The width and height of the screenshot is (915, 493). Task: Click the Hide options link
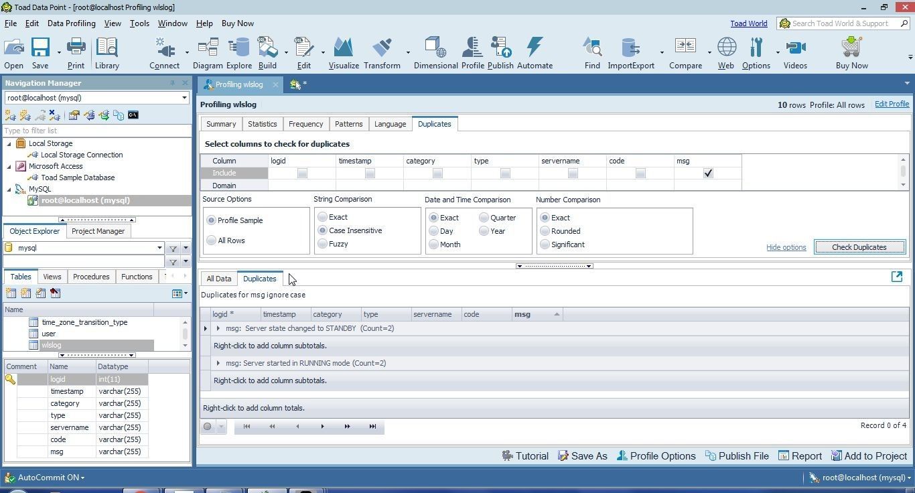(786, 247)
